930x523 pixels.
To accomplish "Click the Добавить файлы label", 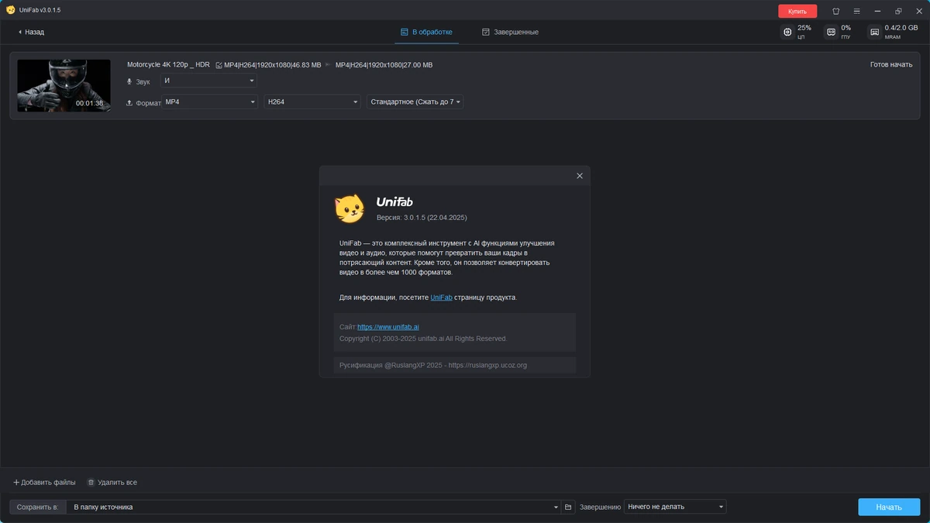I will point(48,482).
